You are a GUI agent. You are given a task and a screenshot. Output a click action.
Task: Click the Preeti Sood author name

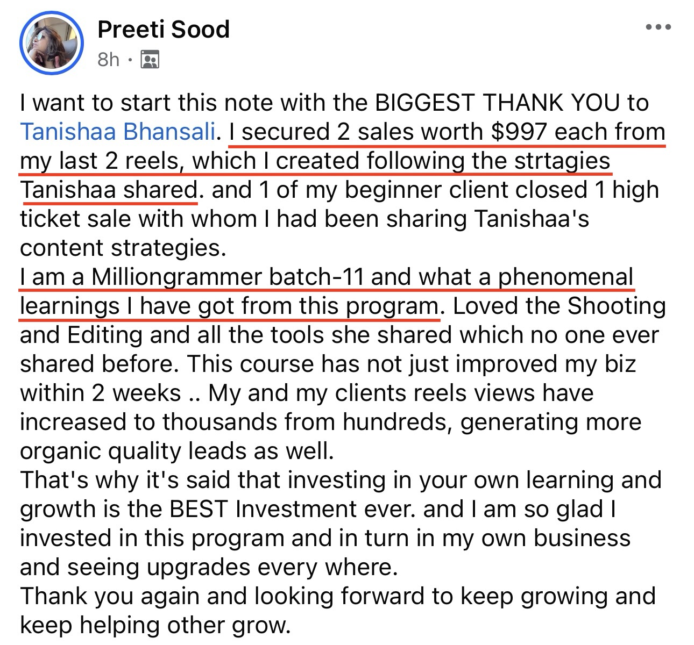(x=164, y=29)
